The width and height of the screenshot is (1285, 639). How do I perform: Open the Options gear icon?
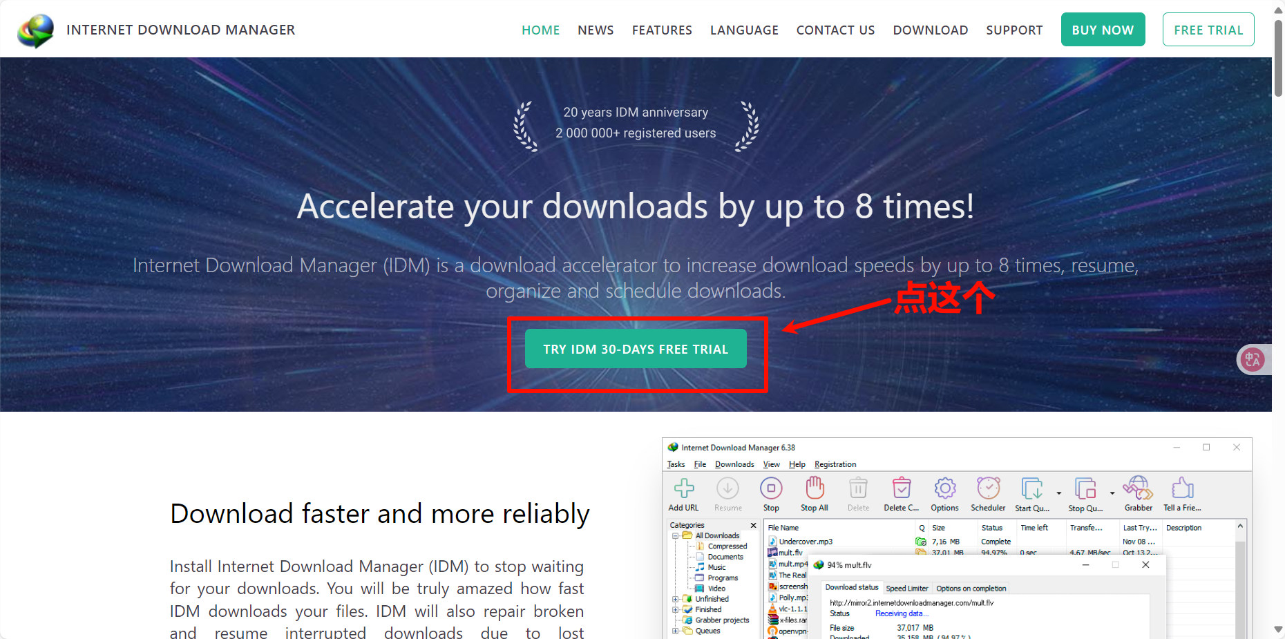[944, 489]
